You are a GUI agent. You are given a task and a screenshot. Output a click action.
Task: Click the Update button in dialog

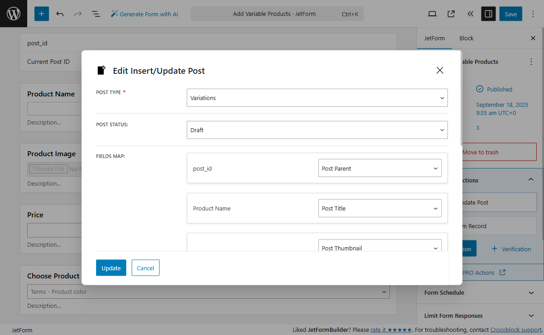[x=111, y=268]
